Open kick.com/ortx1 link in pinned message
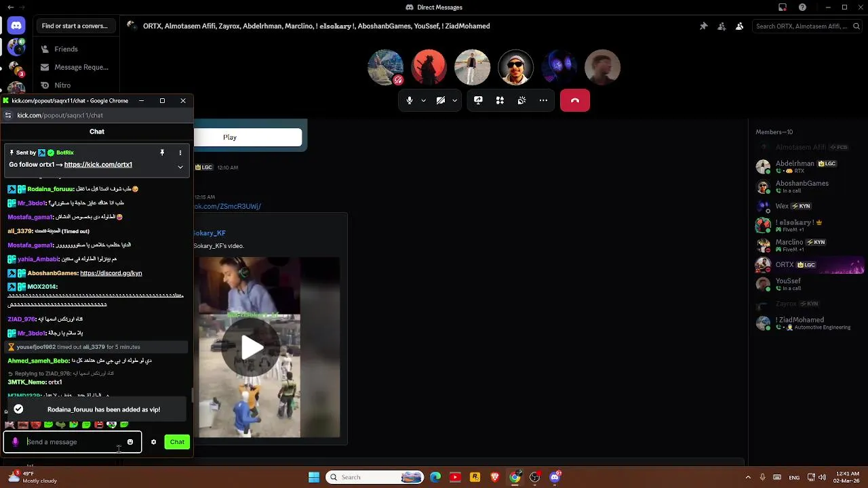This screenshot has height=488, width=868. pos(98,165)
